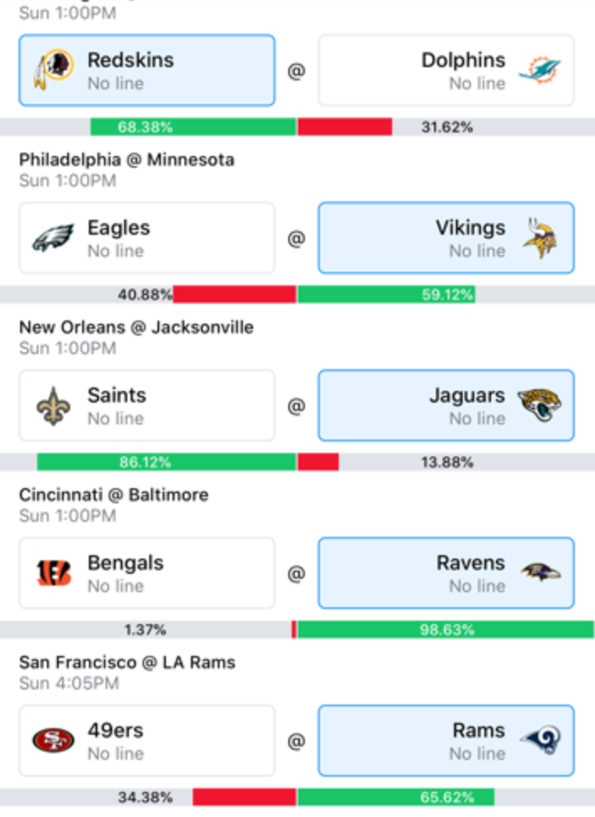
Task: Click the Saints fleur-de-lis logo
Action: pos(53,406)
